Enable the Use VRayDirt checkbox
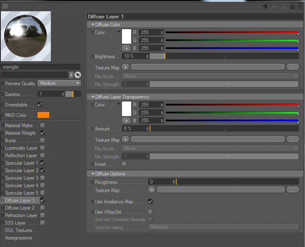305x247 pixels. (151, 212)
